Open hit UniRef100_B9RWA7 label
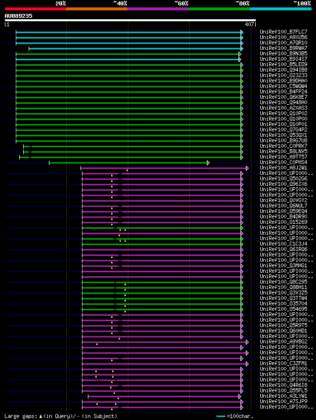 (x=283, y=48)
